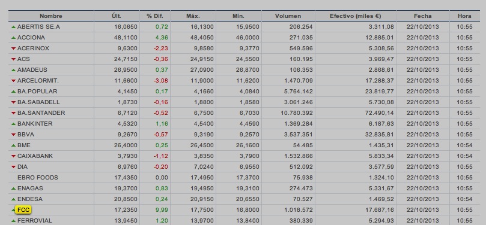Click BME max price 26,4500

[x=202, y=145]
